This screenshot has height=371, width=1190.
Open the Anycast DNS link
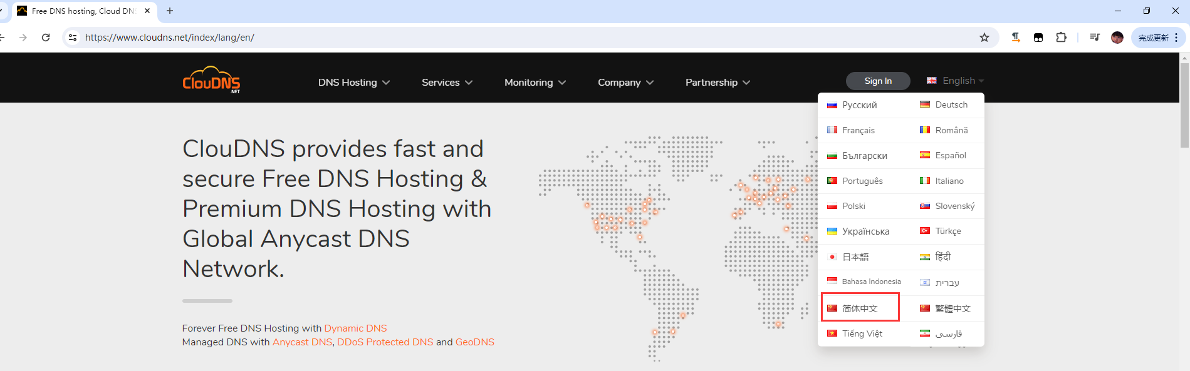pyautogui.click(x=302, y=342)
